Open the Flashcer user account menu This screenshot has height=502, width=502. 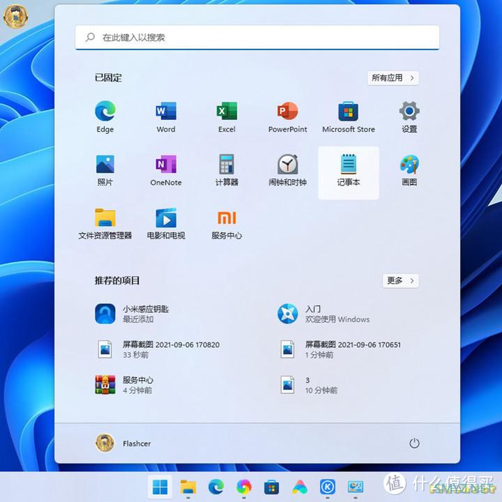(123, 443)
